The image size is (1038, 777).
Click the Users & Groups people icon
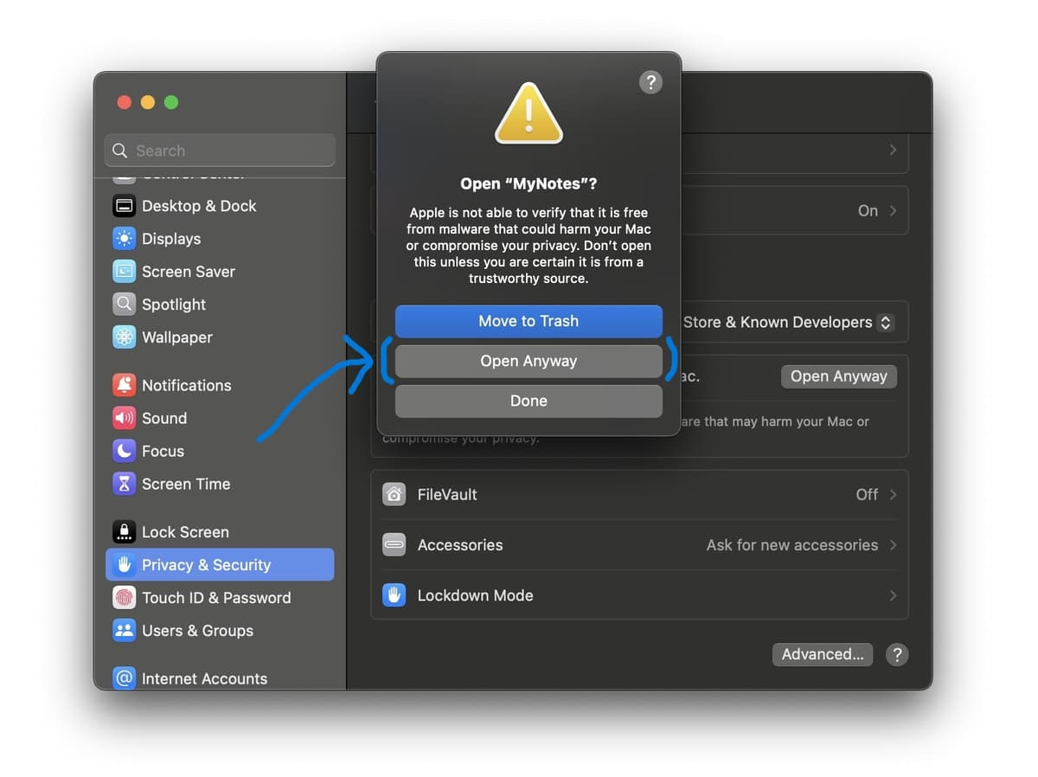click(x=125, y=631)
